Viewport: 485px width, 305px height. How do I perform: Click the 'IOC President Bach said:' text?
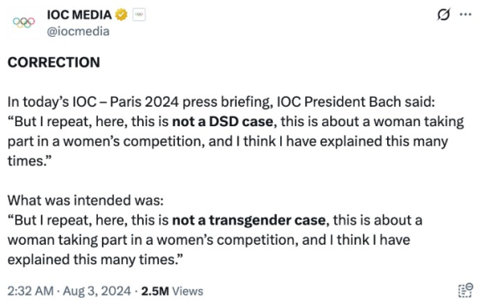(x=355, y=102)
